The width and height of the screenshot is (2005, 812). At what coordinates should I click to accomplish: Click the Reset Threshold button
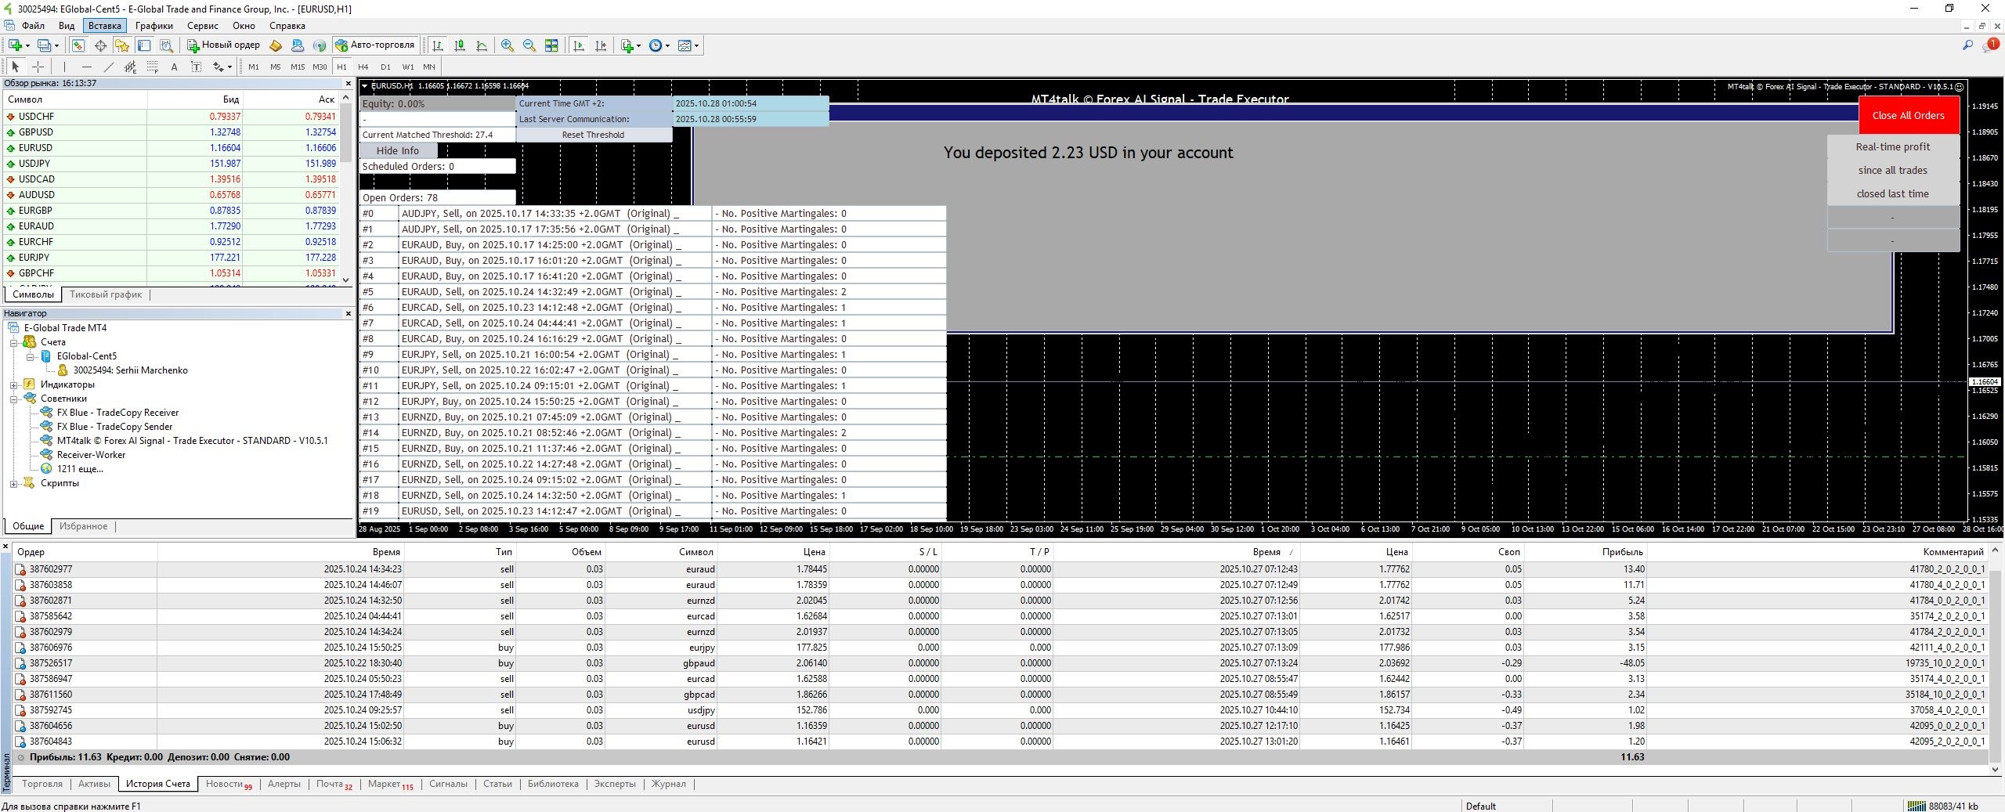593,135
